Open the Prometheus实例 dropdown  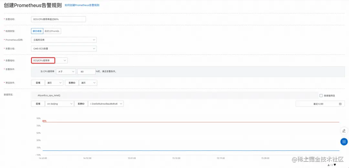[x=64, y=40]
